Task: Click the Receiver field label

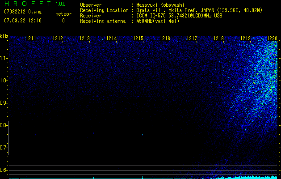Action: click(x=91, y=16)
